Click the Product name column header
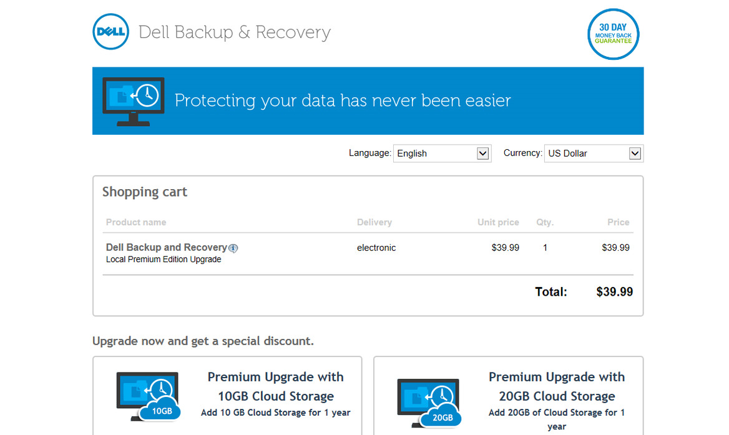 [x=136, y=222]
